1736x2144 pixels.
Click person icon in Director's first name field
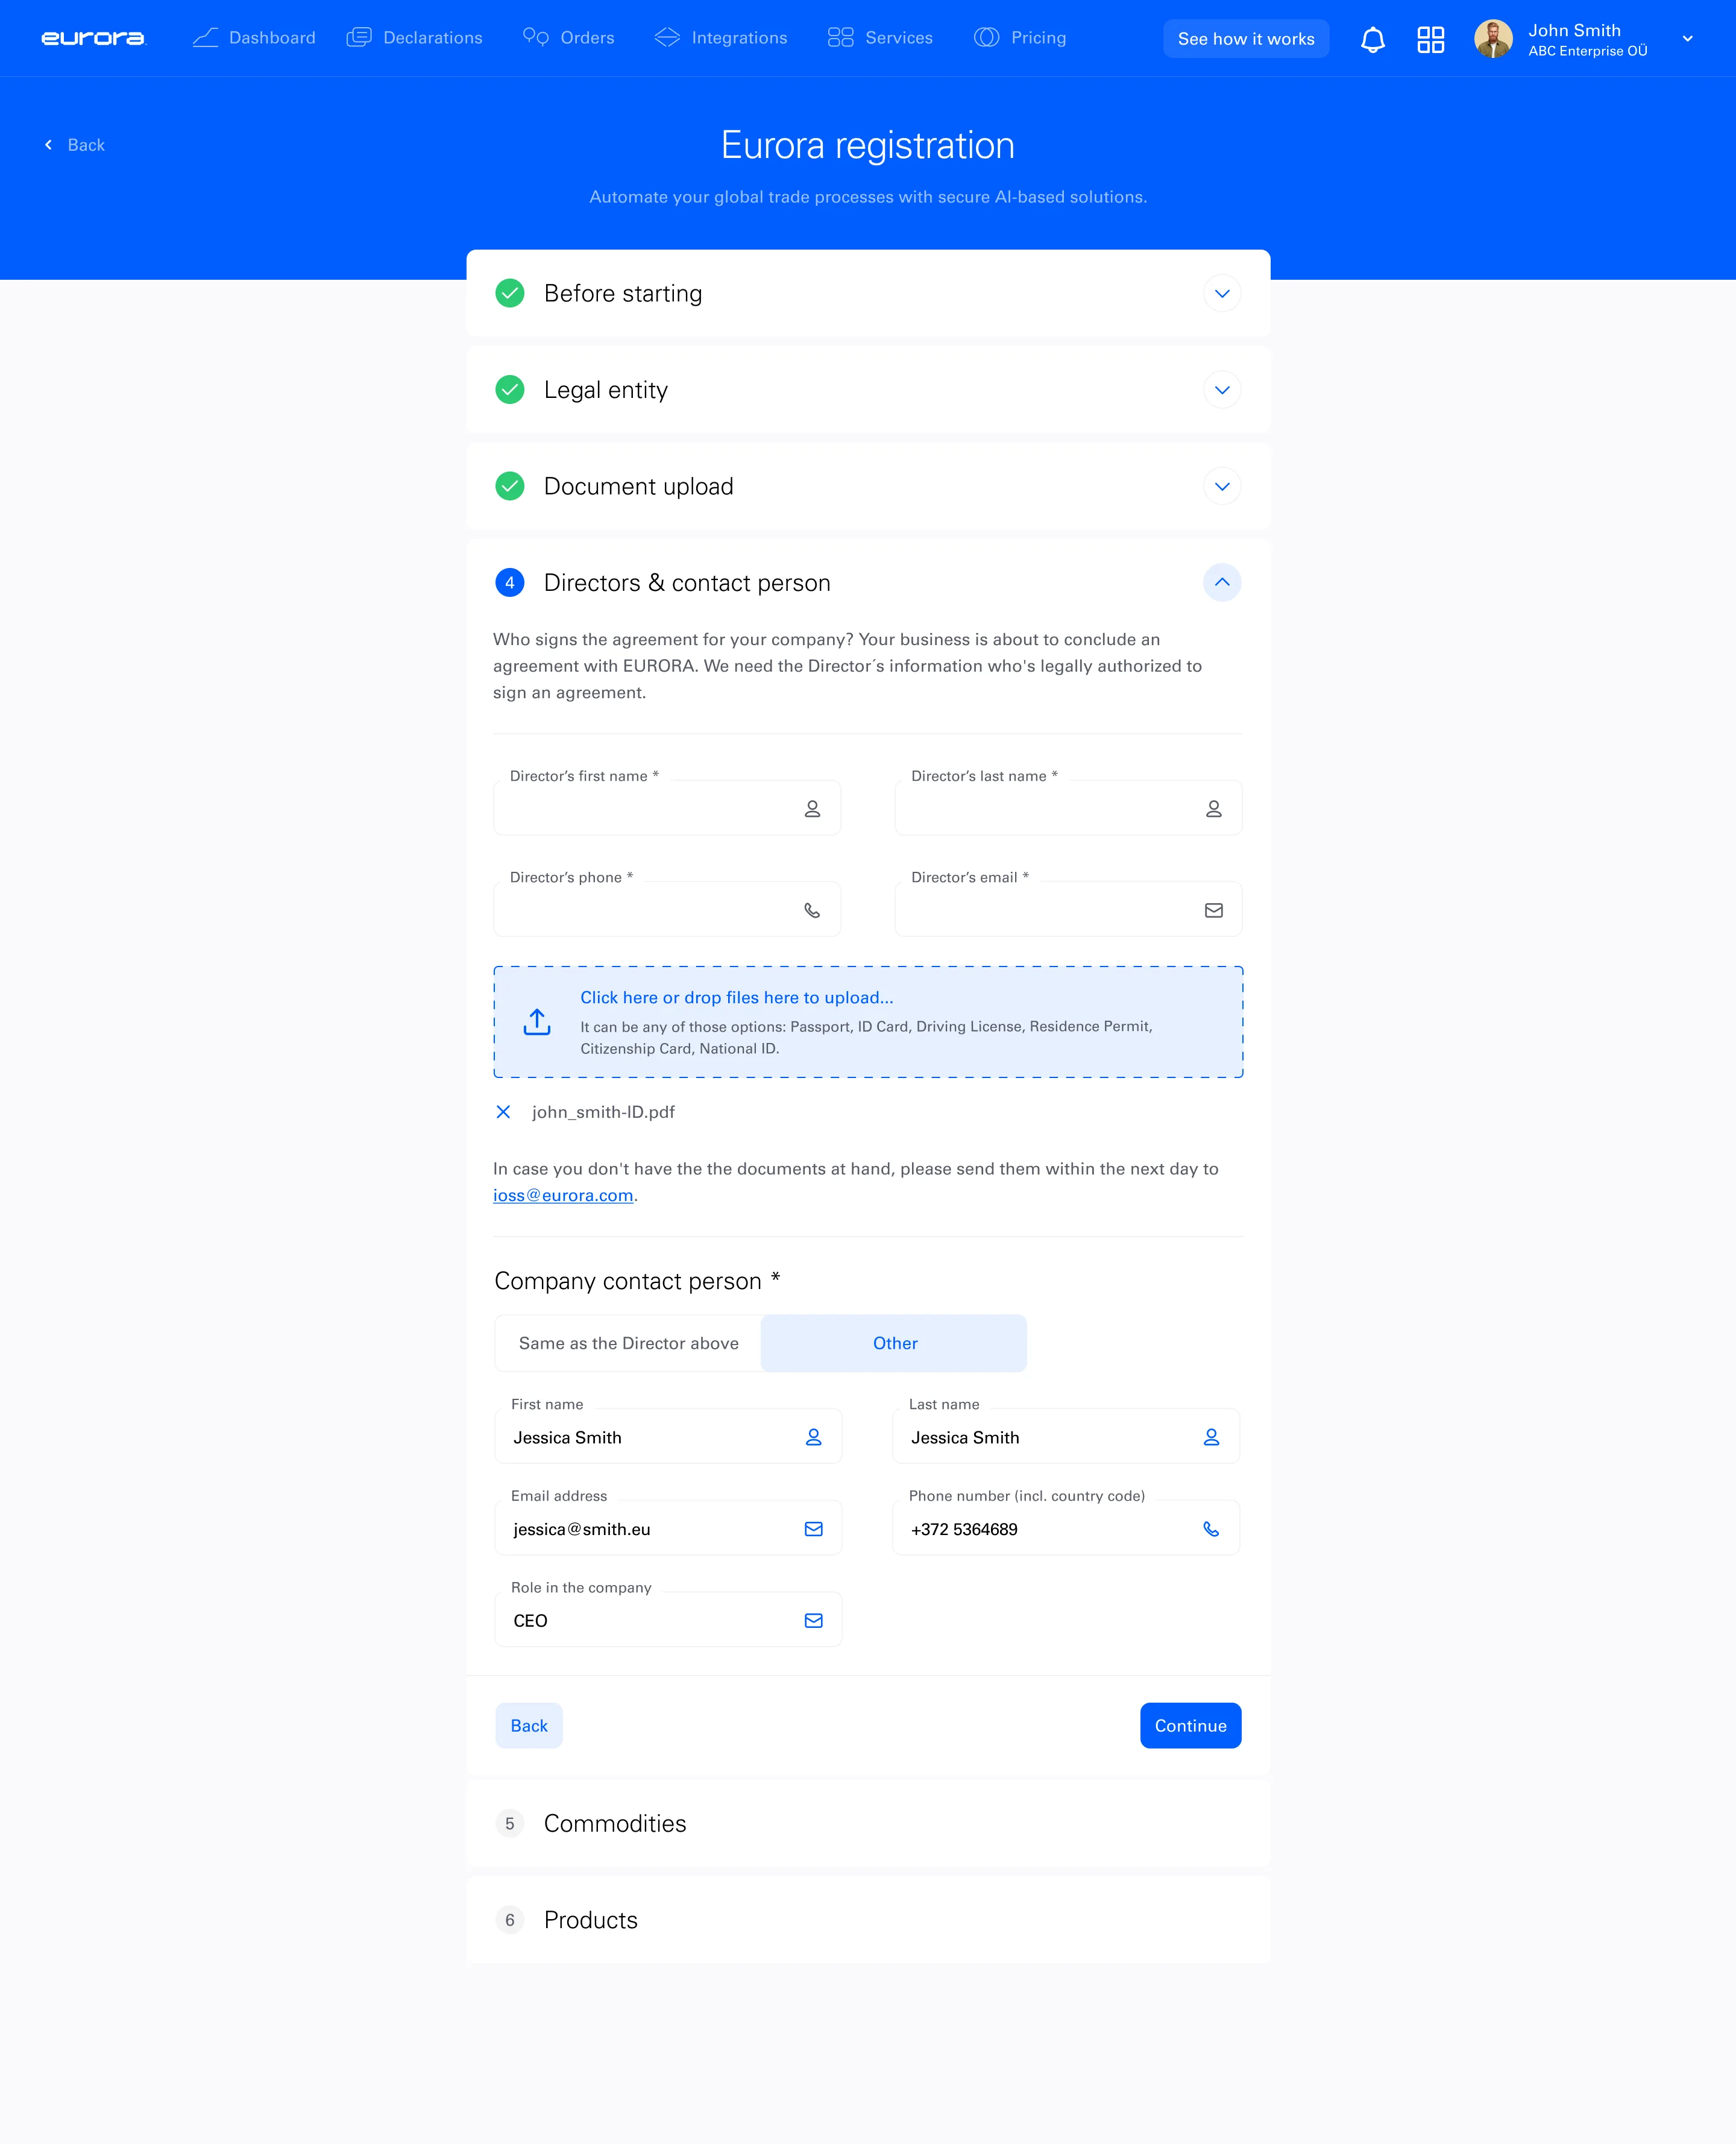[x=812, y=809]
